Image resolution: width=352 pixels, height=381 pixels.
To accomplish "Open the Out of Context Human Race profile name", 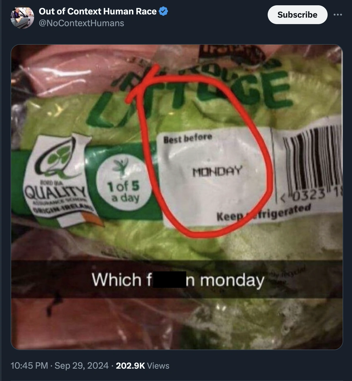I will click(98, 11).
